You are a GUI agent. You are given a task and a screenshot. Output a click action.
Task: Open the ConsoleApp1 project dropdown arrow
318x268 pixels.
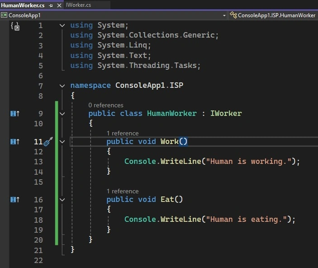click(x=224, y=15)
